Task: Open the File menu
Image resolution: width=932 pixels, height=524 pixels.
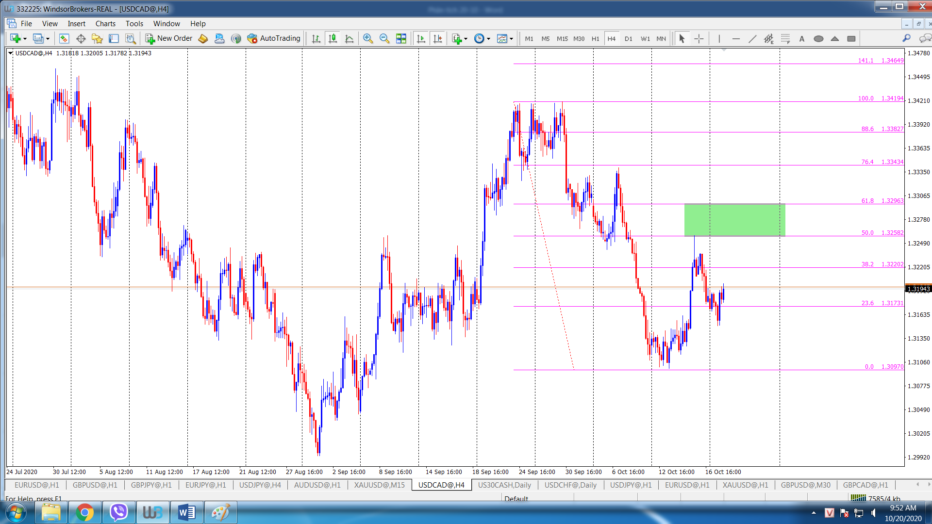Action: (26, 23)
